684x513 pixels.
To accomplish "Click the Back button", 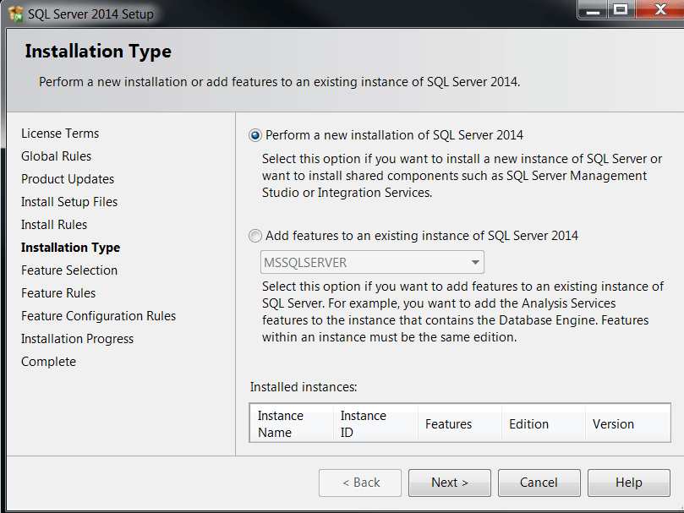I will (x=360, y=483).
